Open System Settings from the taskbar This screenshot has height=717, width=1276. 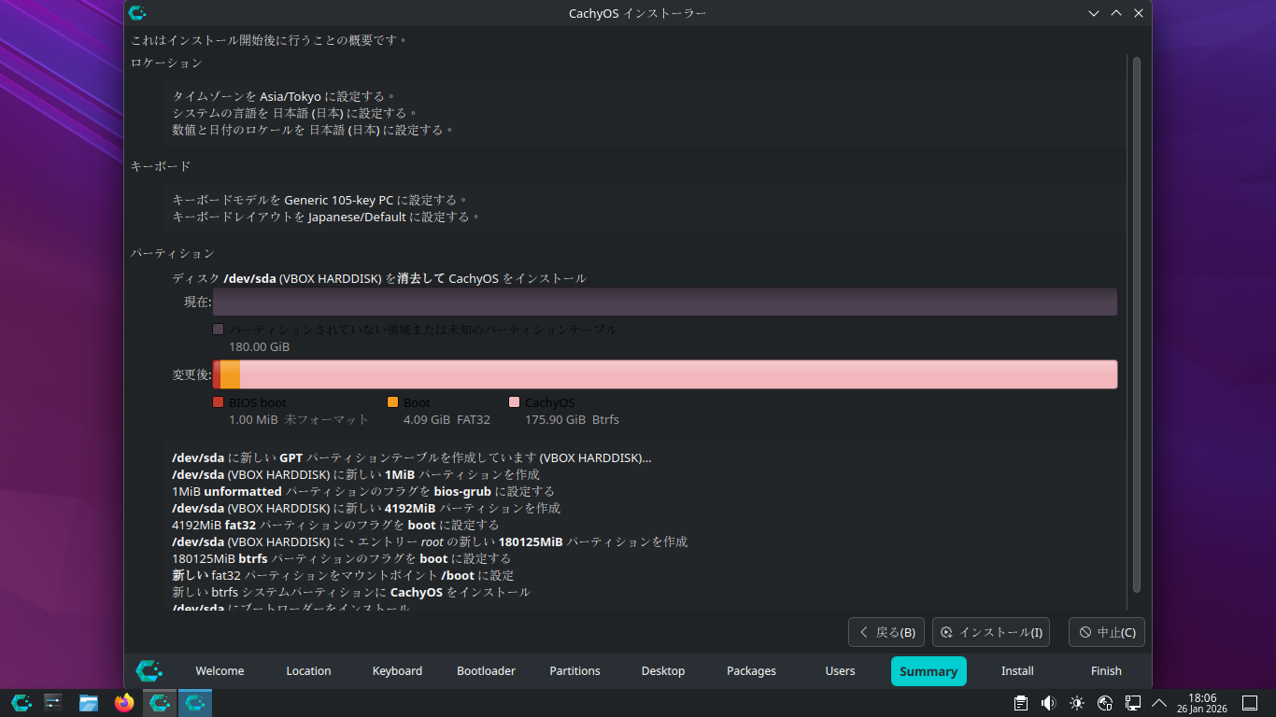click(x=53, y=703)
